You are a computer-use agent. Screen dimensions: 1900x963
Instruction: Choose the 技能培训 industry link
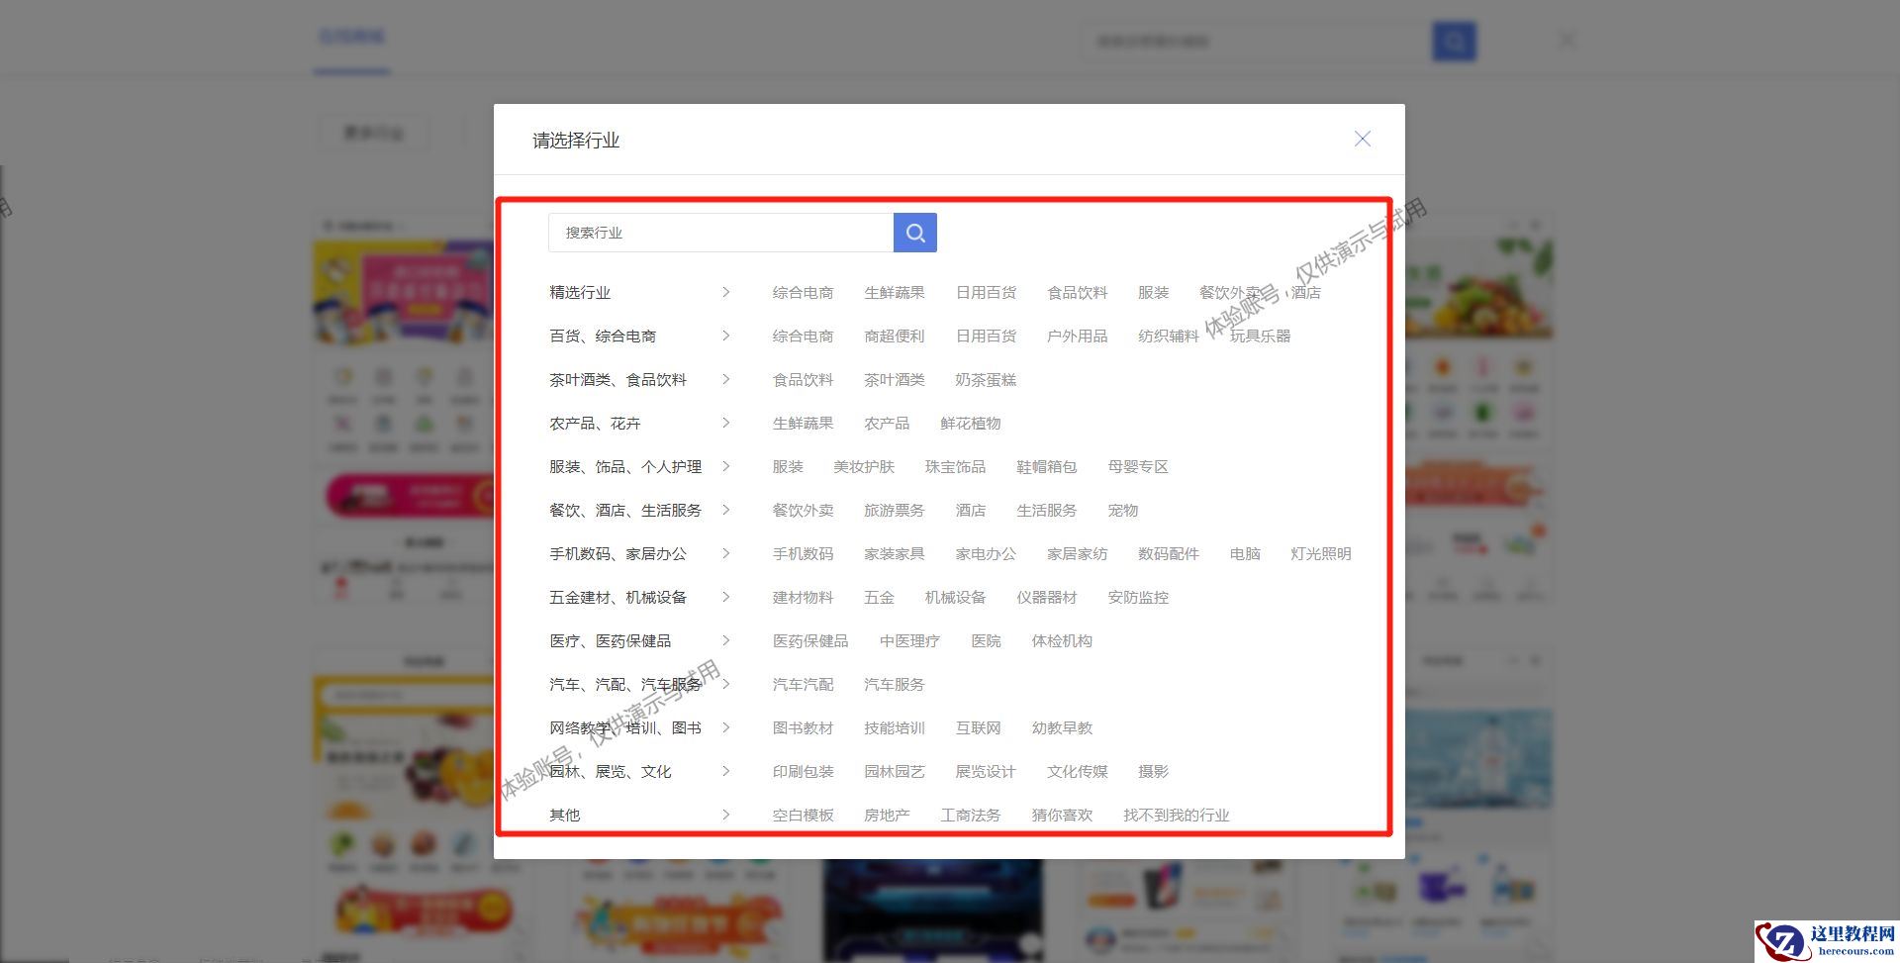[x=895, y=728]
